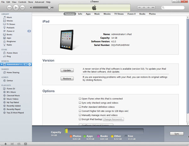Viewport: 189px width, 146px height.
Task: Click the Next track button
Action: (x=22, y=8)
